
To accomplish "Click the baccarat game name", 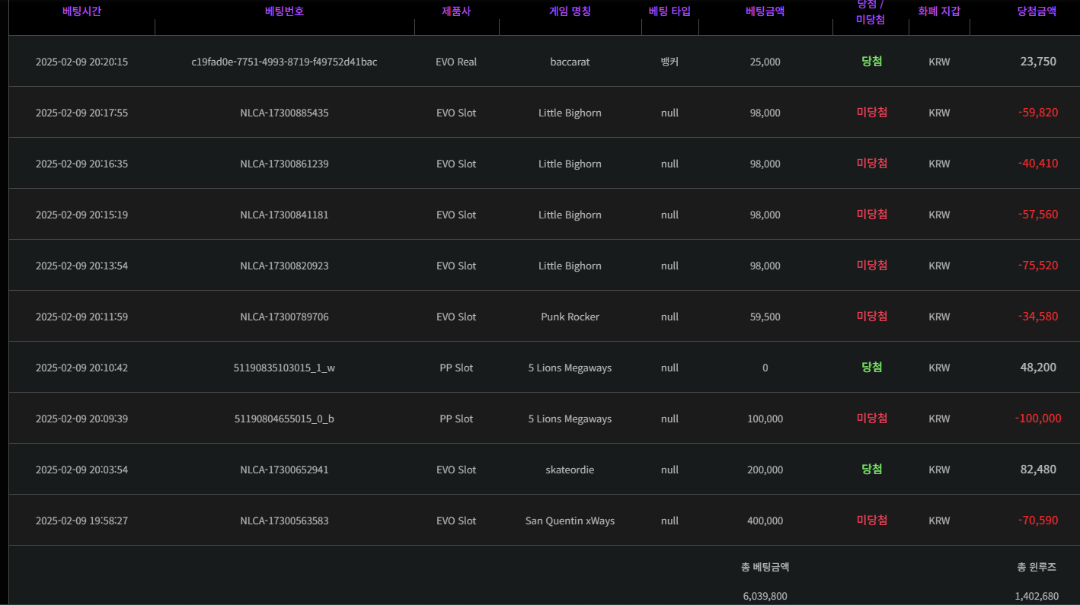I will coord(570,62).
